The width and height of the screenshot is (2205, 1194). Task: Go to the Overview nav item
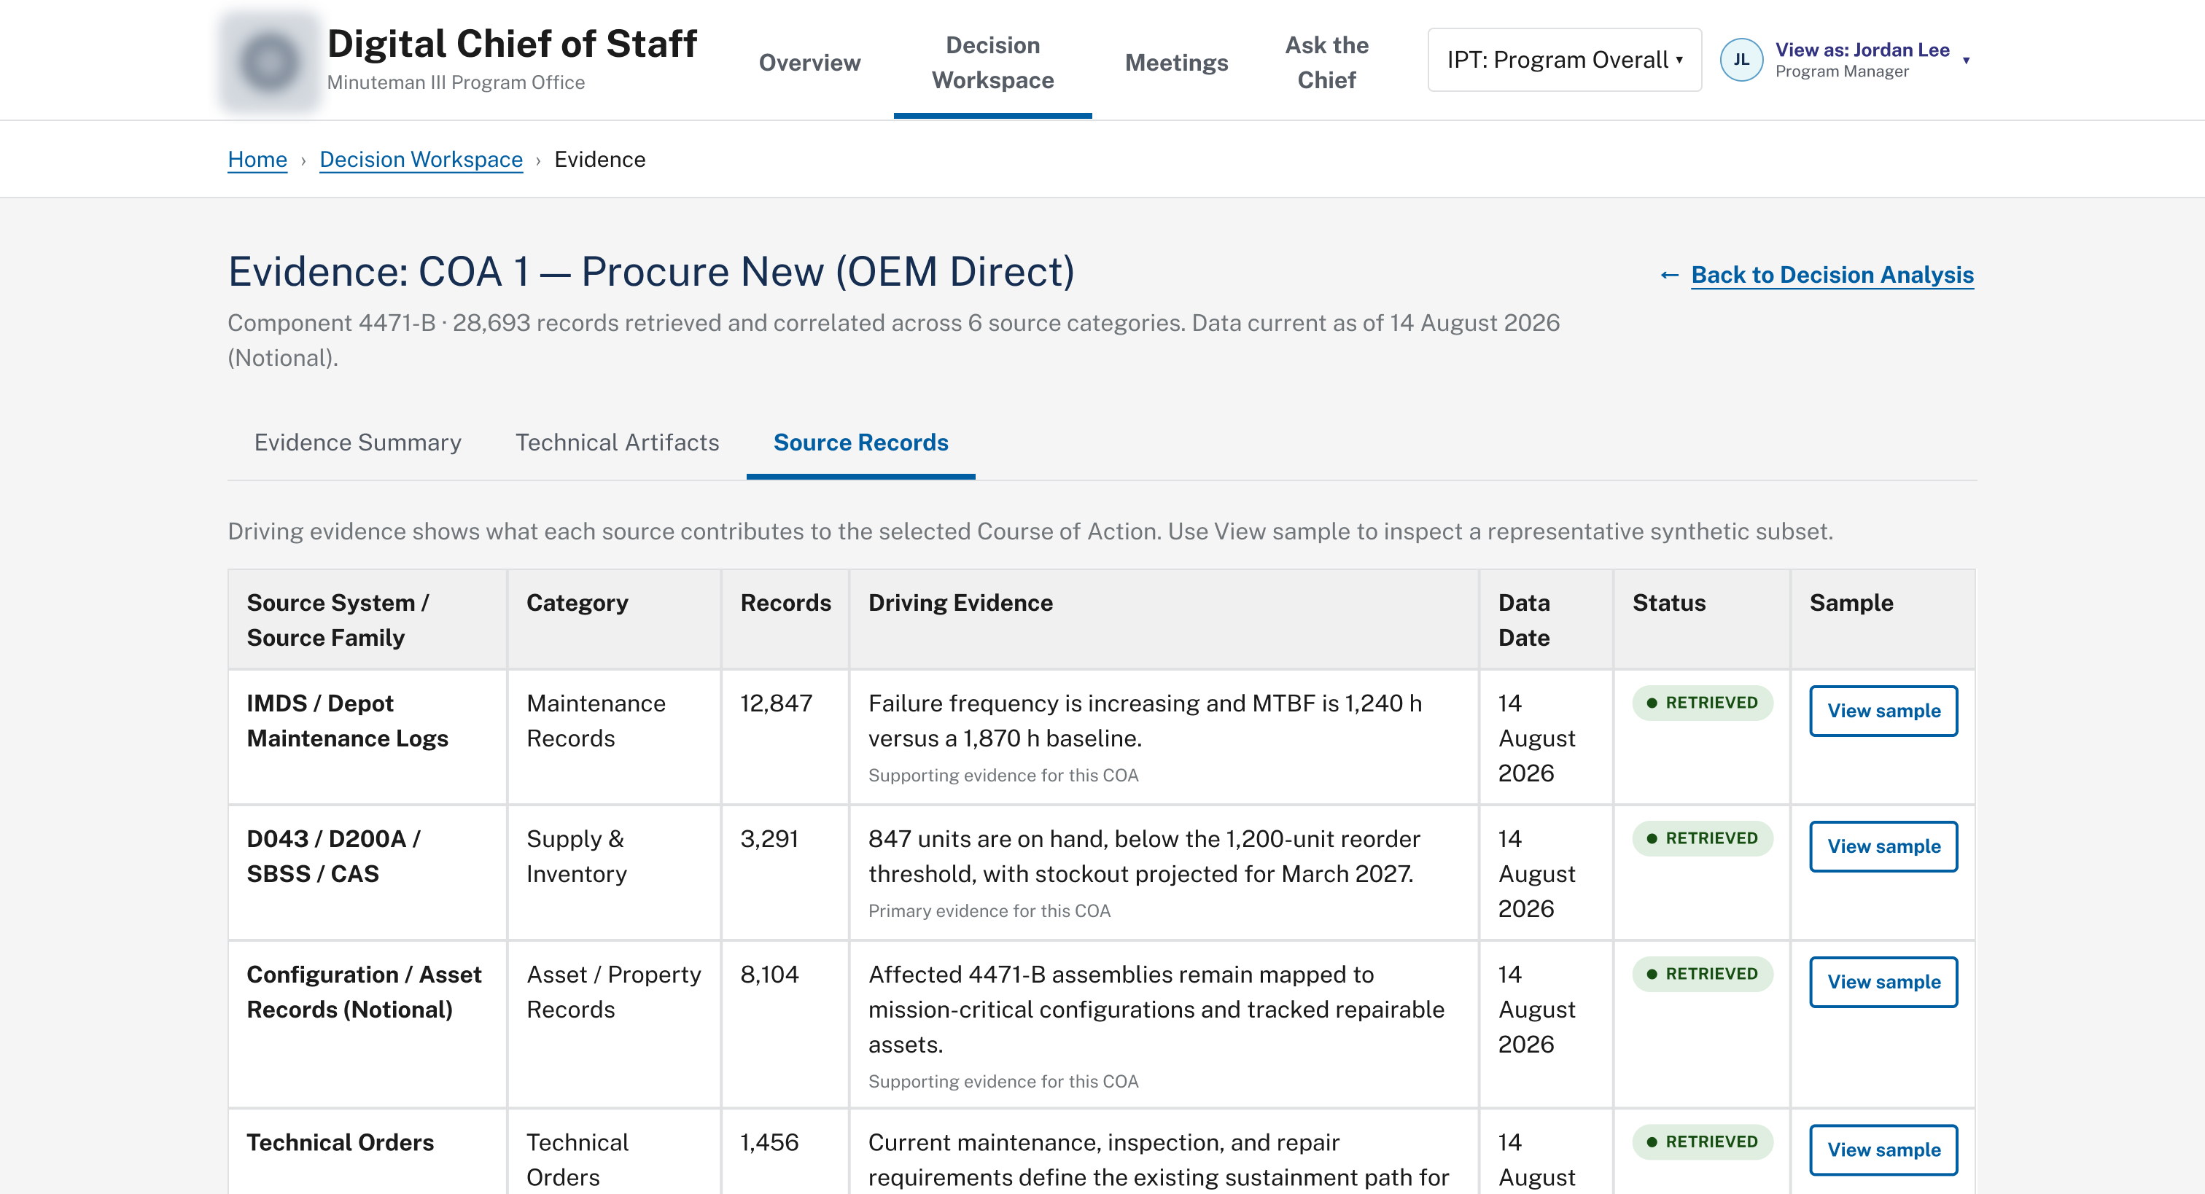(809, 63)
